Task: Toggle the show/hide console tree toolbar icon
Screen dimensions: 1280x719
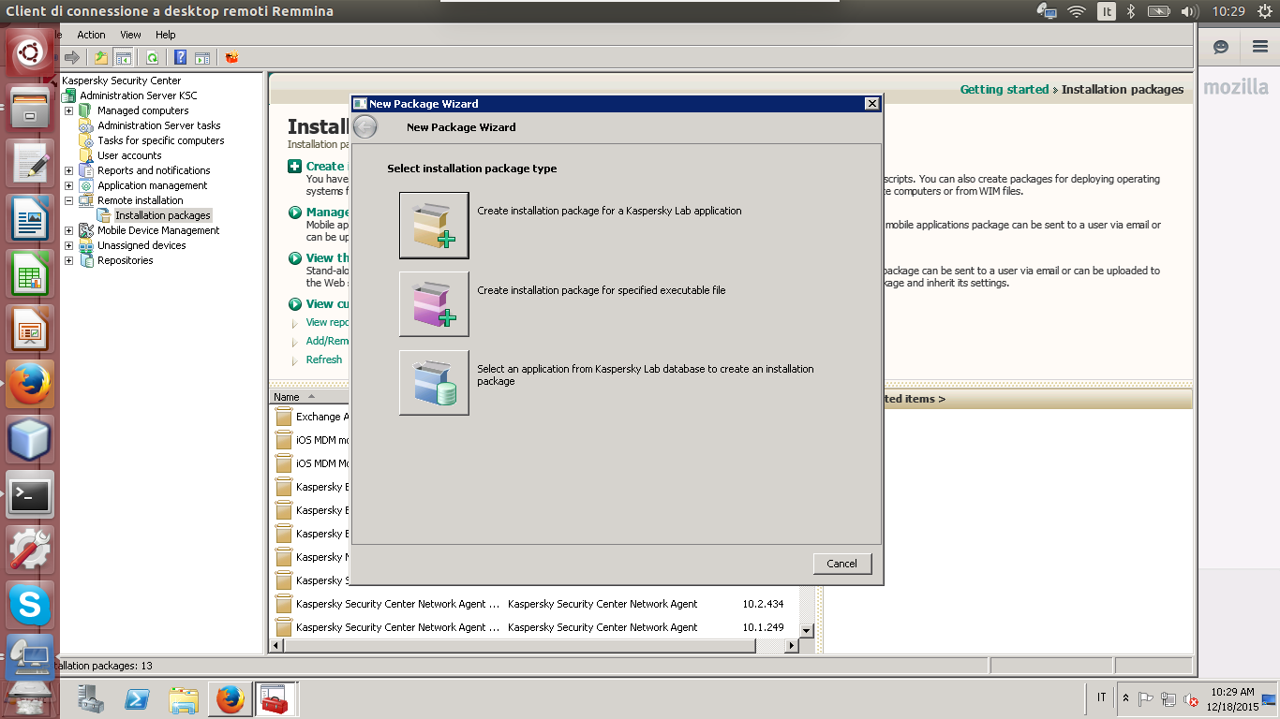Action: pos(123,57)
